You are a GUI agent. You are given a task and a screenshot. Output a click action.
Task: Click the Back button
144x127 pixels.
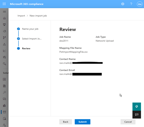point(66,122)
